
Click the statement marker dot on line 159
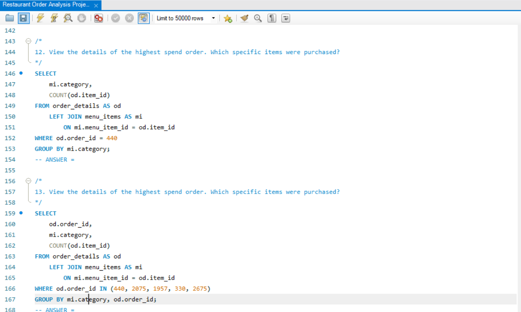pos(21,213)
